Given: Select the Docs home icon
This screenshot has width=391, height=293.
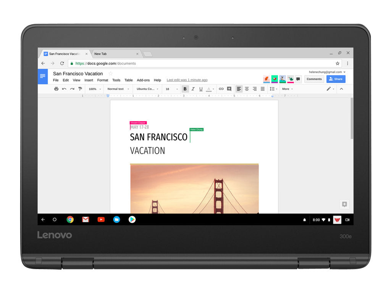Looking at the screenshot, I should point(42,76).
